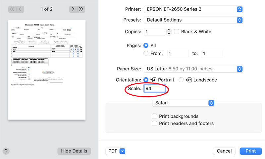265x159 pixels.
Task: Choose the From page range option
Action: coord(146,53)
